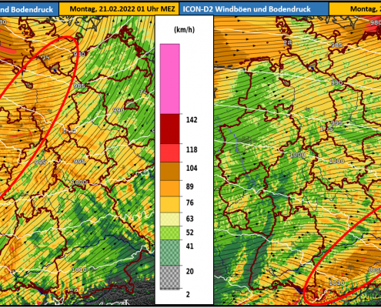Click the dark red legend swatch below 142

click(170, 129)
